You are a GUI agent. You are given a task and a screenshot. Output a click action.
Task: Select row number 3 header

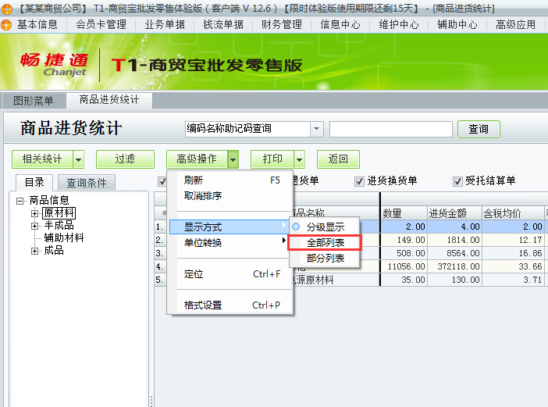[160, 253]
